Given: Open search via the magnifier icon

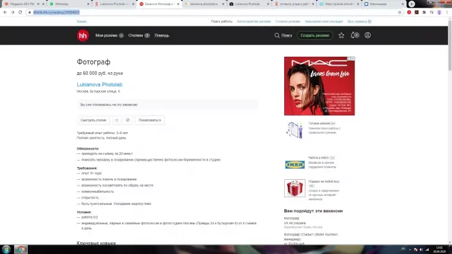Looking at the screenshot, I should [x=277, y=35].
